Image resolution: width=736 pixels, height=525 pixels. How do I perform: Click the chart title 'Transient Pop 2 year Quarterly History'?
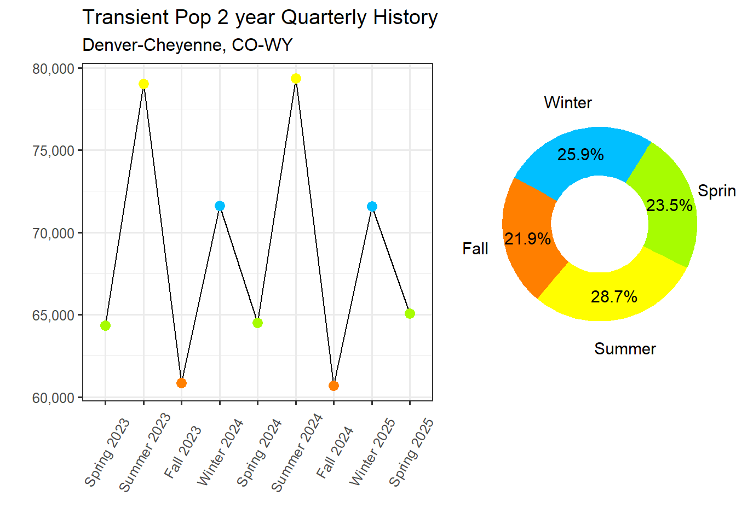point(260,17)
